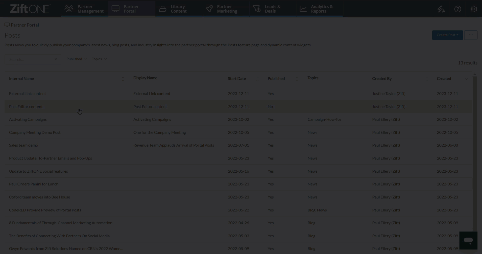The image size is (482, 254).
Task: Open the Gwyn Edwards CRN post
Action: [x=66, y=249]
